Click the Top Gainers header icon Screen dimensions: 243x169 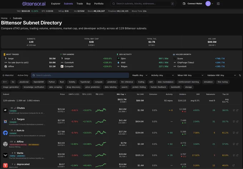point(61,54)
